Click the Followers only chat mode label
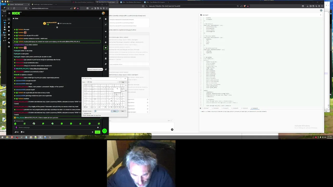 (20, 121)
